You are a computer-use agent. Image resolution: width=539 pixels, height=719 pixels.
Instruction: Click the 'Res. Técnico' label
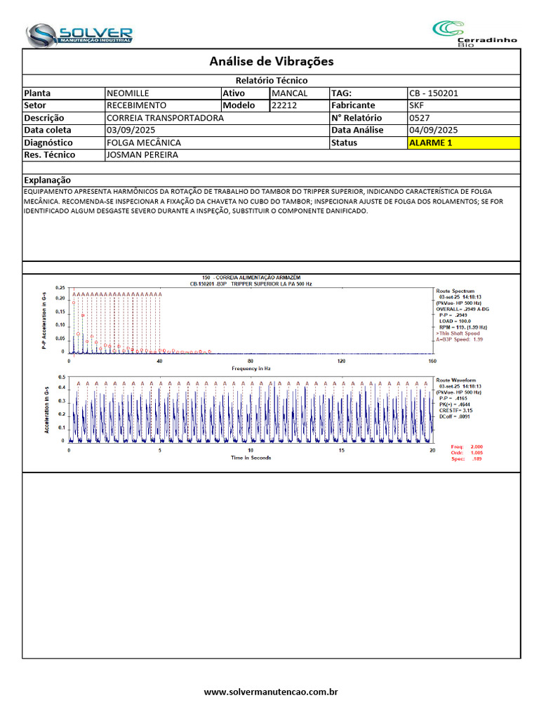(x=50, y=155)
